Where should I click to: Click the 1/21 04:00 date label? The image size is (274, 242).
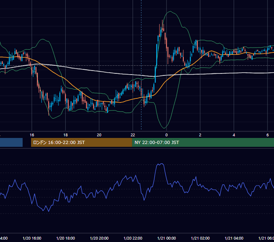(234, 238)
